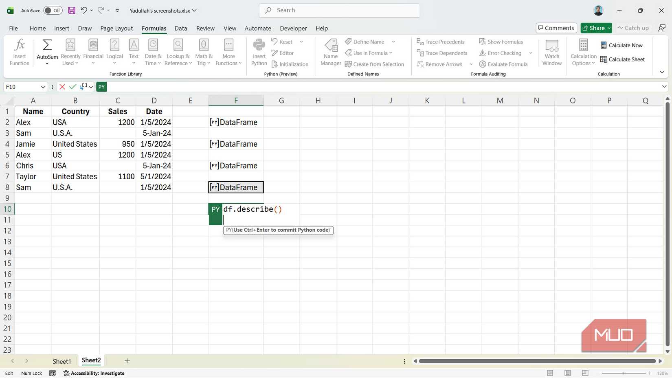This screenshot has width=672, height=378.
Task: Select the DataFrame cell F8
Action: pos(236,187)
